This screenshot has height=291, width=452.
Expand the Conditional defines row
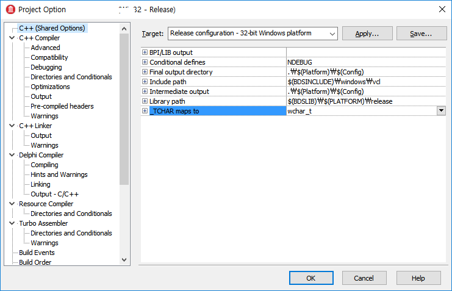tap(145, 62)
